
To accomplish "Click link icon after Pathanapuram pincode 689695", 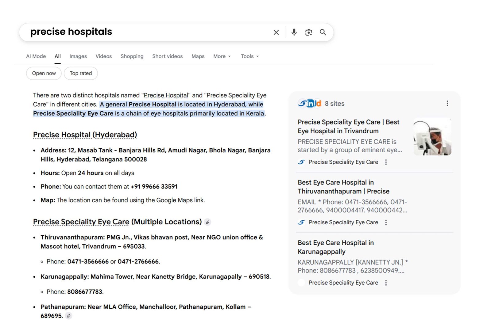I will [69, 316].
